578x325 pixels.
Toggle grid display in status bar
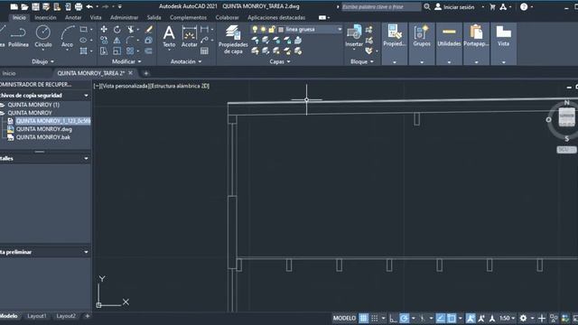click(363, 319)
